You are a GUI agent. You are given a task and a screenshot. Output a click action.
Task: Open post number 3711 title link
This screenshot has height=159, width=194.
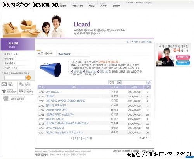pyautogui.click(x=60, y=115)
